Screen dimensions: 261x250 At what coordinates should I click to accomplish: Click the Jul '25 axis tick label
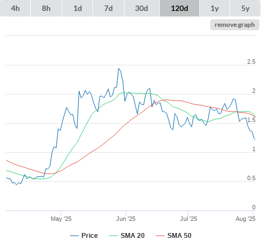click(x=188, y=219)
